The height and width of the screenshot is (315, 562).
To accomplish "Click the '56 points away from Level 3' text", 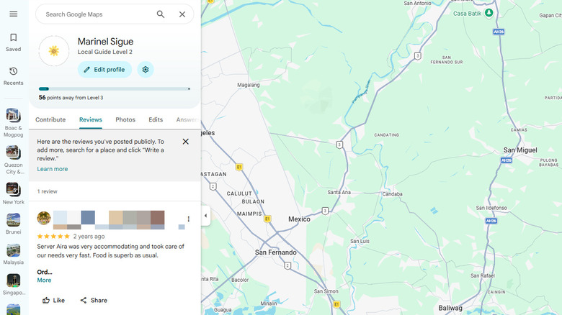I will tap(71, 97).
